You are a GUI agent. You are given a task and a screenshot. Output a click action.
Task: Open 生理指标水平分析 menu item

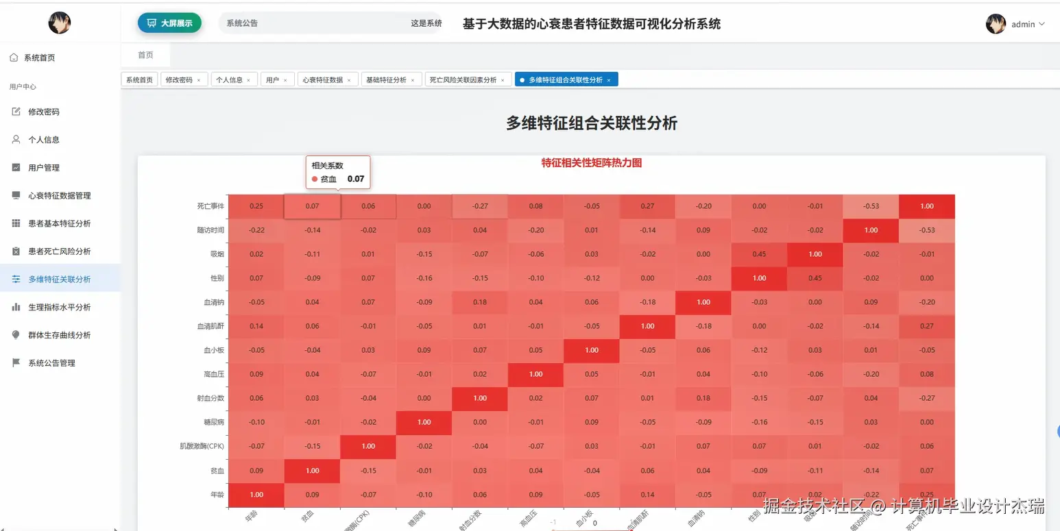point(60,307)
